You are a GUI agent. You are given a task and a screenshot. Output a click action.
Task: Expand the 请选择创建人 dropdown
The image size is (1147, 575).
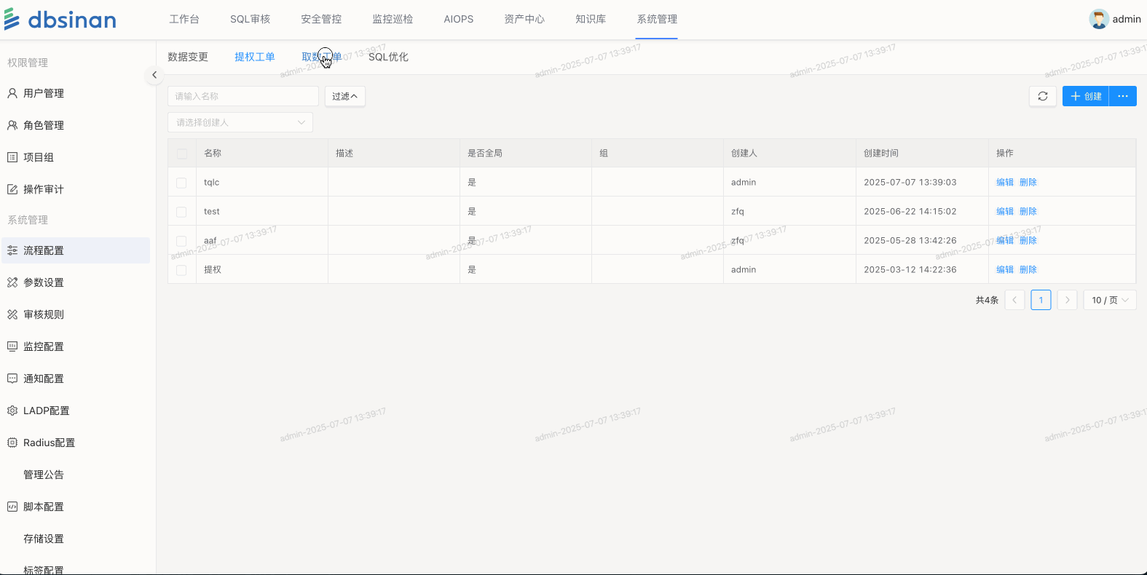(240, 122)
